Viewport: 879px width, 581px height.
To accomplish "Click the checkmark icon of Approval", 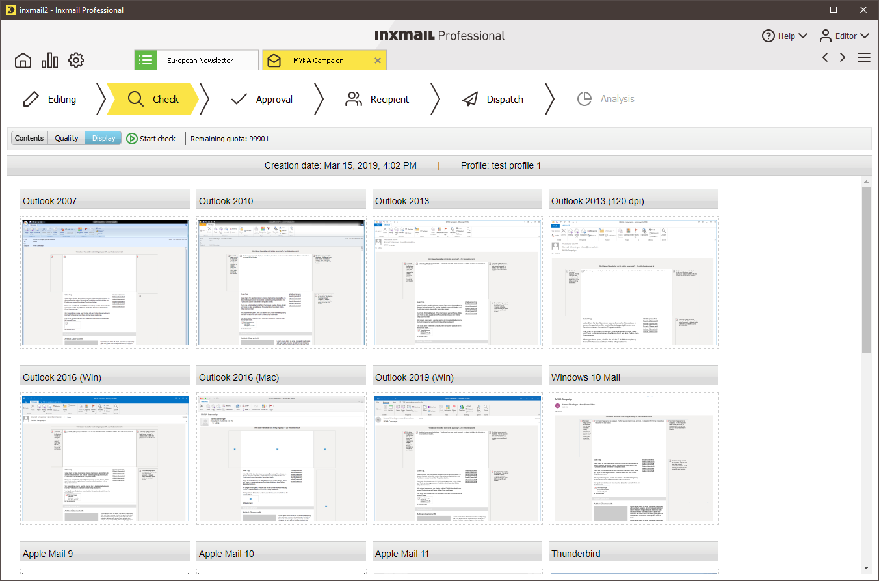I will pos(239,99).
